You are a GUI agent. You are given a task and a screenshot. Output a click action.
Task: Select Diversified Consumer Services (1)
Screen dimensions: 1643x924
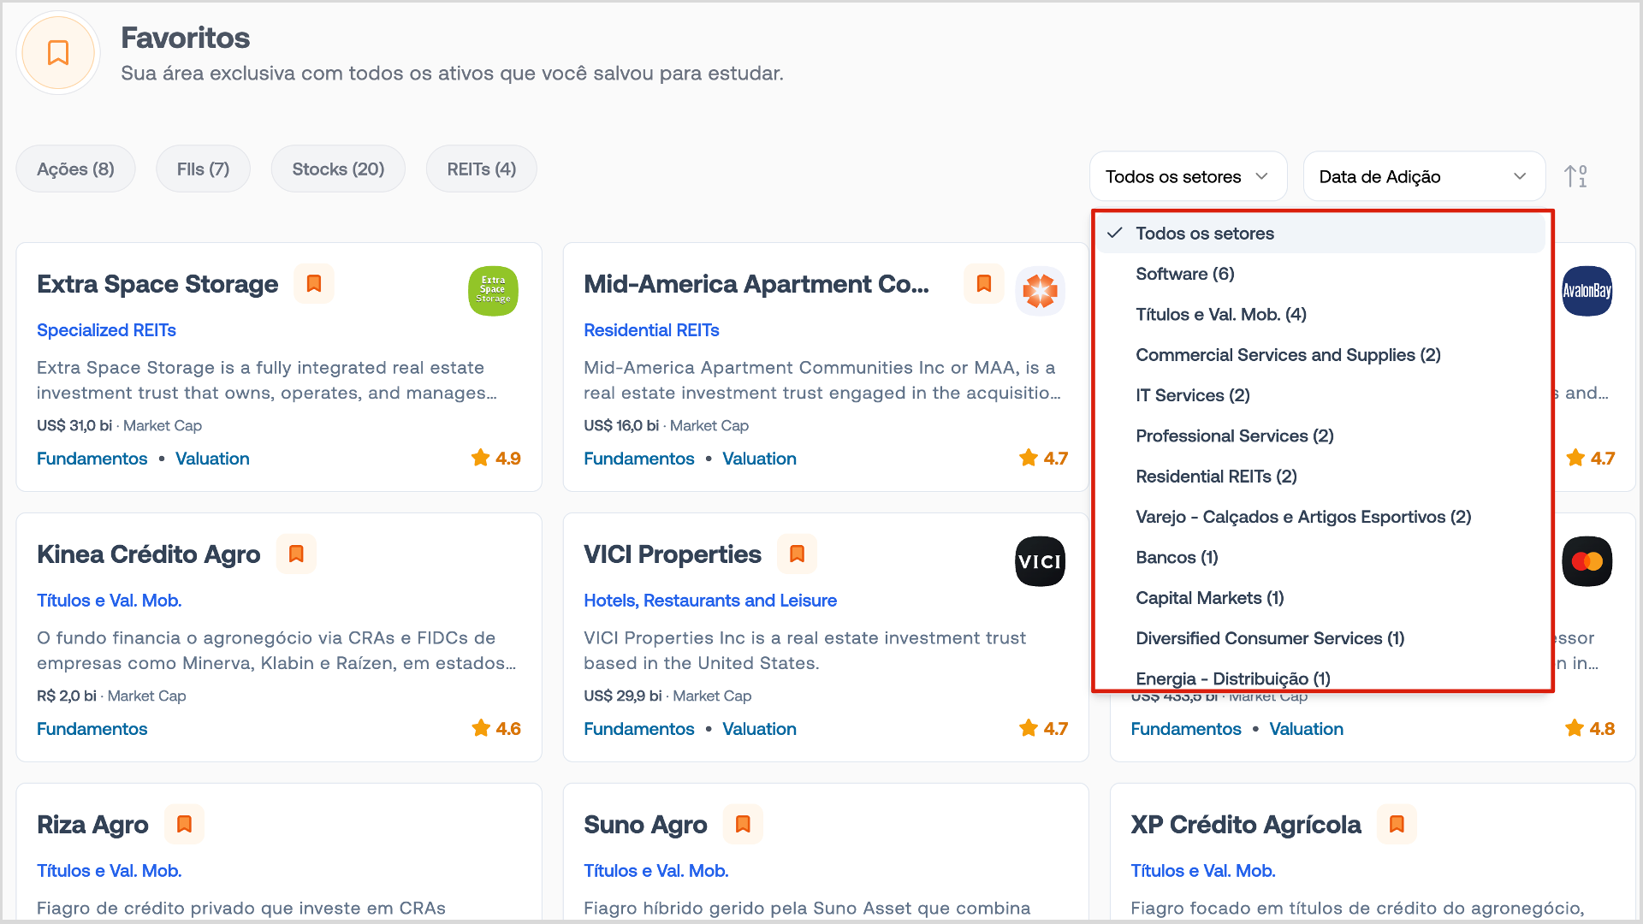(x=1321, y=638)
